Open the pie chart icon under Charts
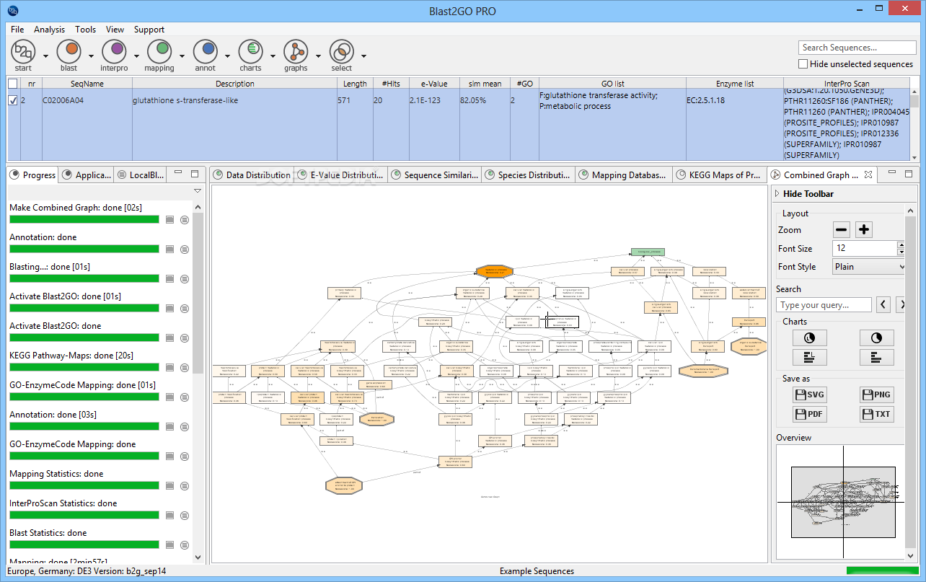Viewport: 926px width, 582px height. 810,338
